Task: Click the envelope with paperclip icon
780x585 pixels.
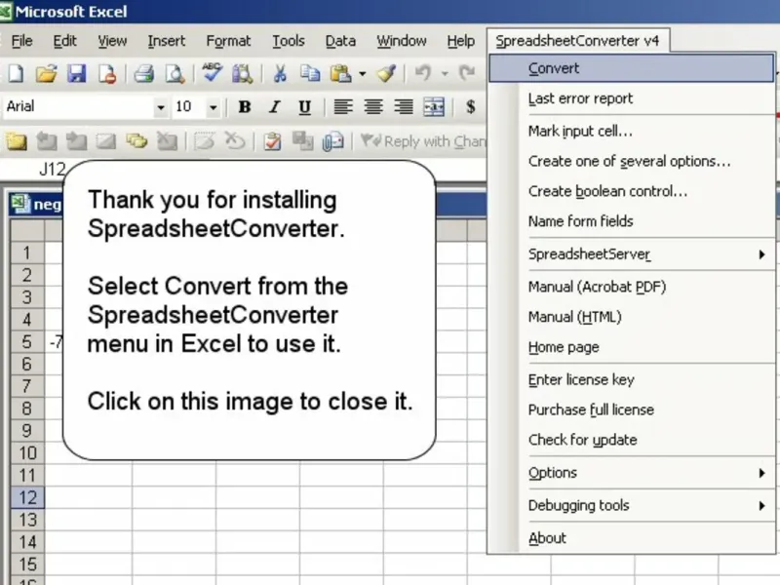Action: [332, 141]
